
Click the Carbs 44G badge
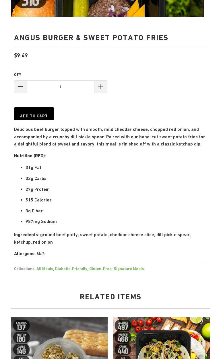tap(123, 349)
